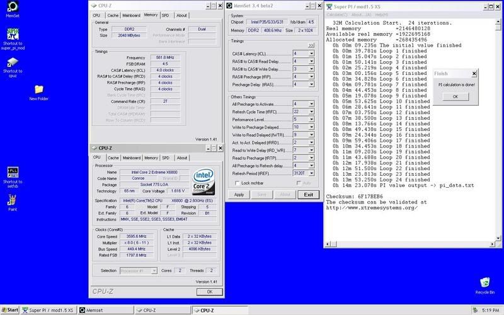Click the Super PI title bar icon
Screen dimensions: 504x315
pyautogui.click(x=329, y=7)
